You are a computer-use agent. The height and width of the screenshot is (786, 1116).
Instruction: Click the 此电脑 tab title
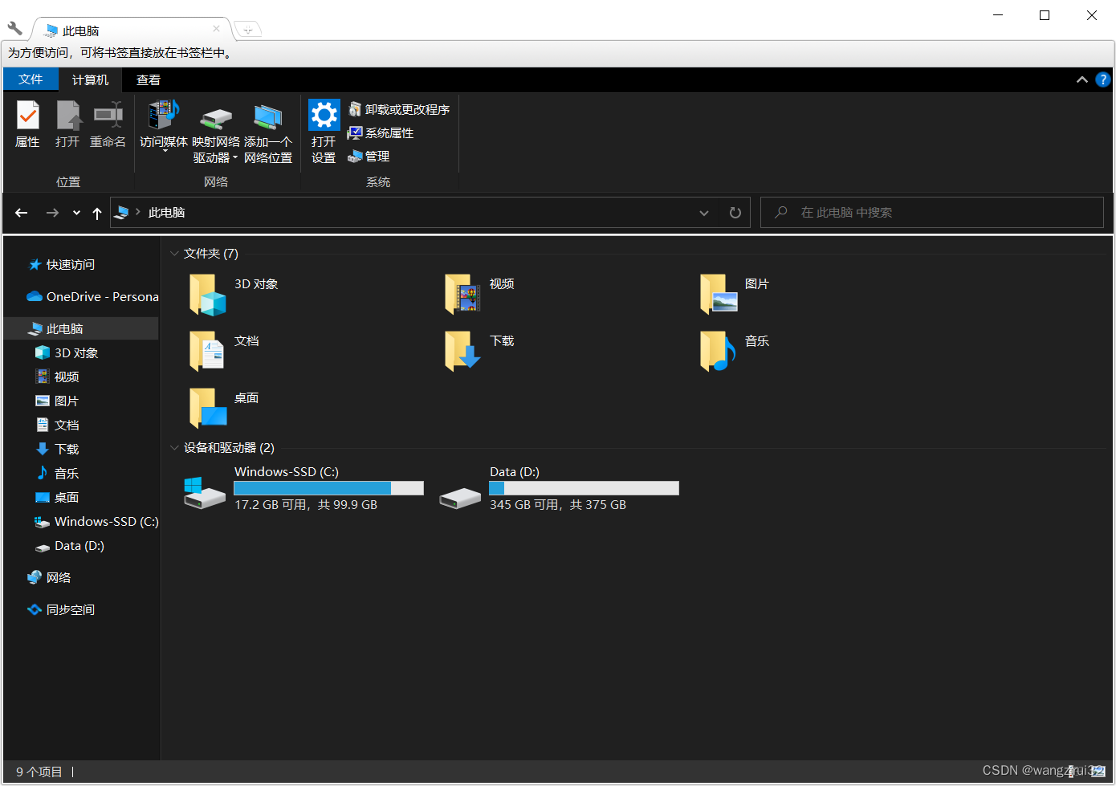click(81, 31)
